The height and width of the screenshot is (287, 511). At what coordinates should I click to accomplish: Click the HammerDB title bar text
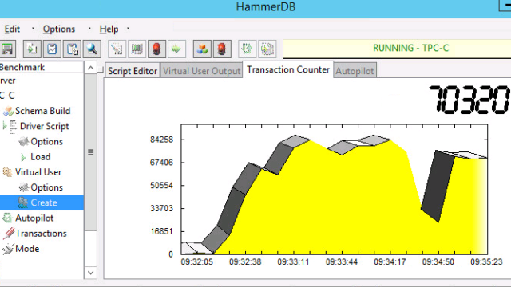(266, 7)
